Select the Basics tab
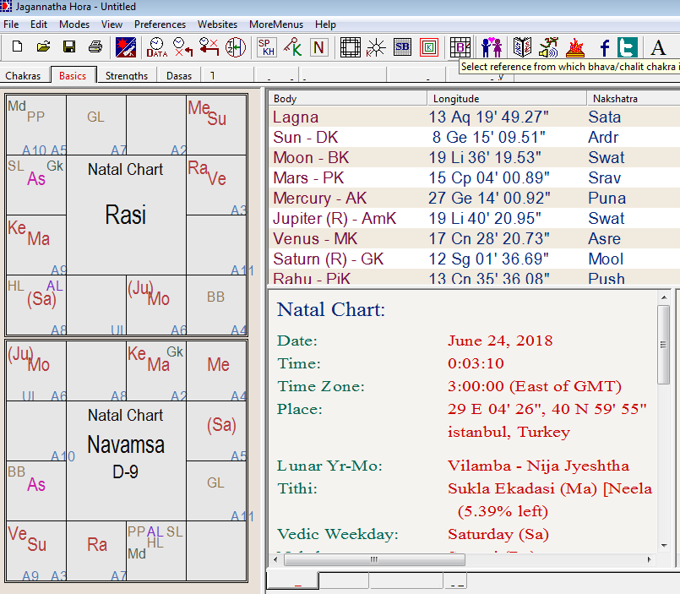This screenshot has height=594, width=680. (73, 75)
